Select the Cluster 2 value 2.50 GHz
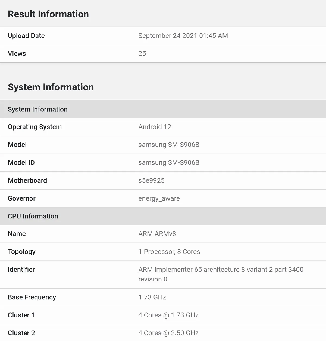 [x=168, y=333]
